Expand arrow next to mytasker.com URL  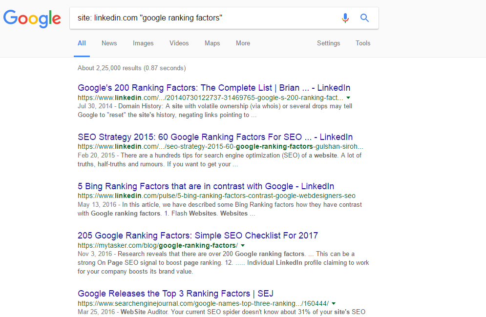pyautogui.click(x=243, y=245)
